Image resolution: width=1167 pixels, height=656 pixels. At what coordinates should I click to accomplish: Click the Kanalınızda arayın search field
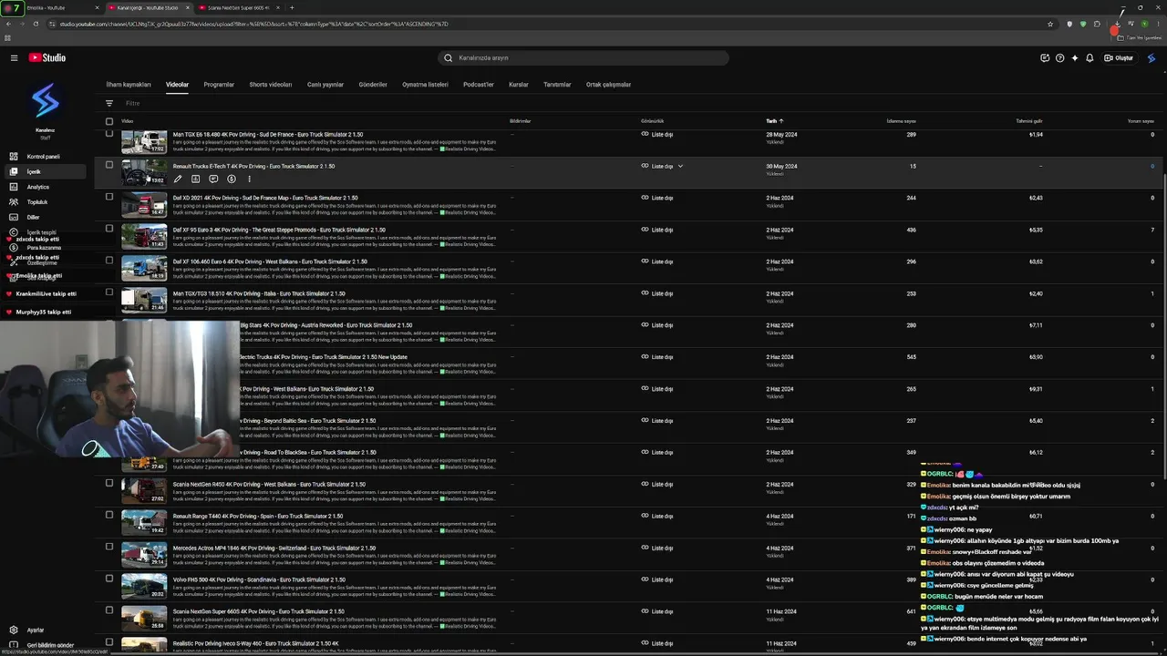coord(583,57)
